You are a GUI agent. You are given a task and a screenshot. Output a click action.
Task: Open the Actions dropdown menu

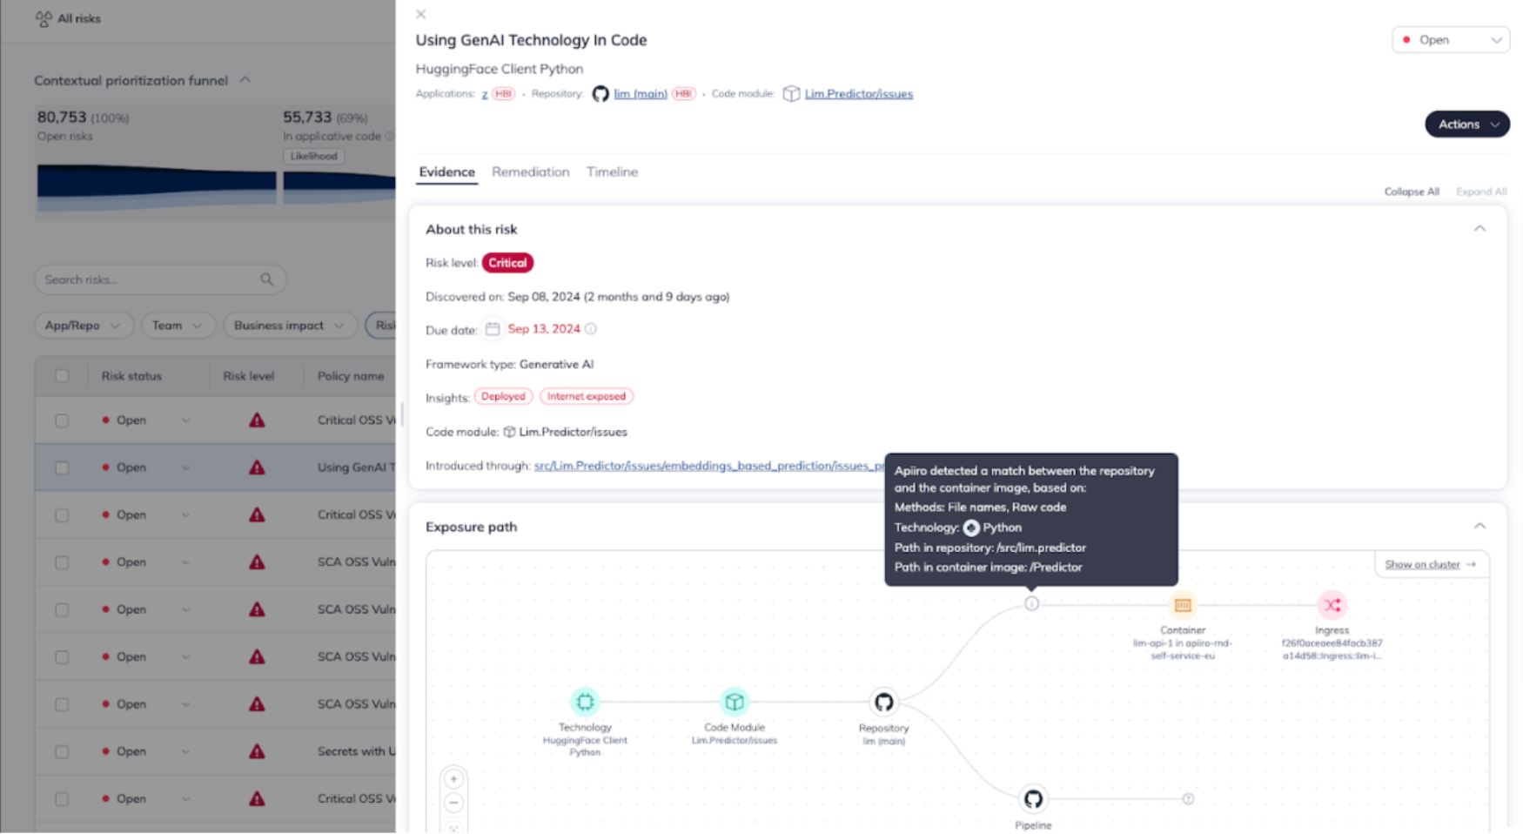coord(1466,124)
